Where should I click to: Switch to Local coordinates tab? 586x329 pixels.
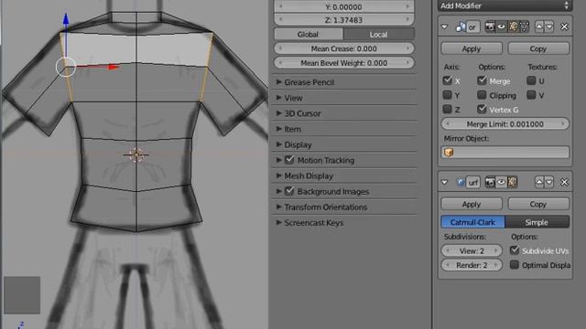[x=378, y=35]
